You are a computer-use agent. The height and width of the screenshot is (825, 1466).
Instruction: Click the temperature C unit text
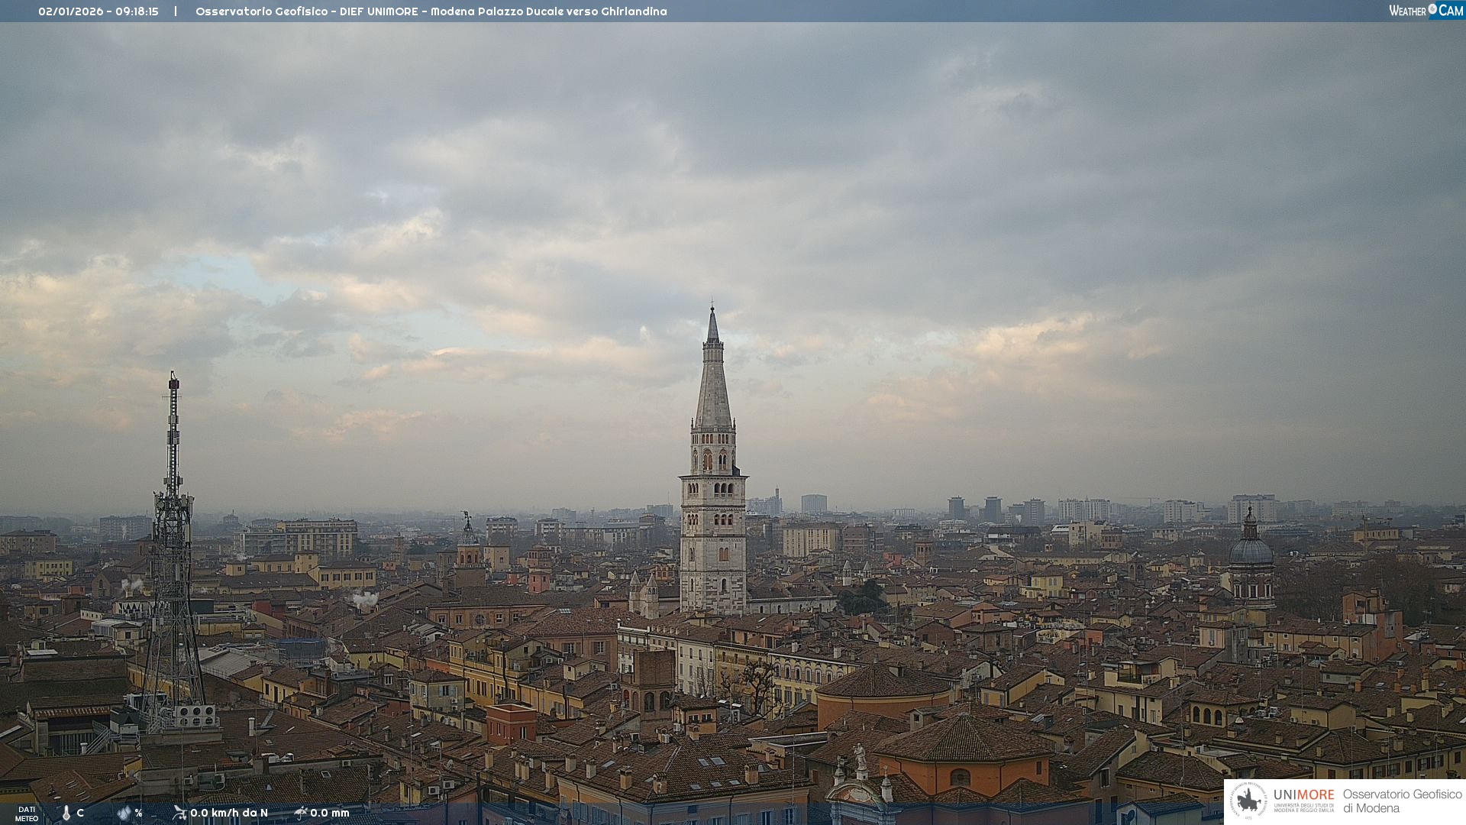(80, 813)
